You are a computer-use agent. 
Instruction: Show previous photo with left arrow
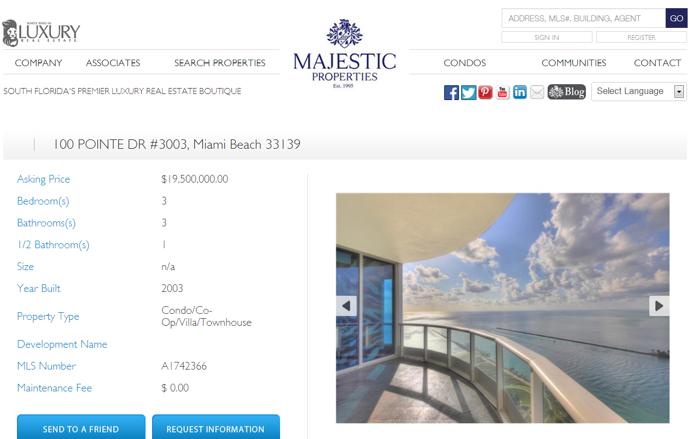(x=346, y=306)
